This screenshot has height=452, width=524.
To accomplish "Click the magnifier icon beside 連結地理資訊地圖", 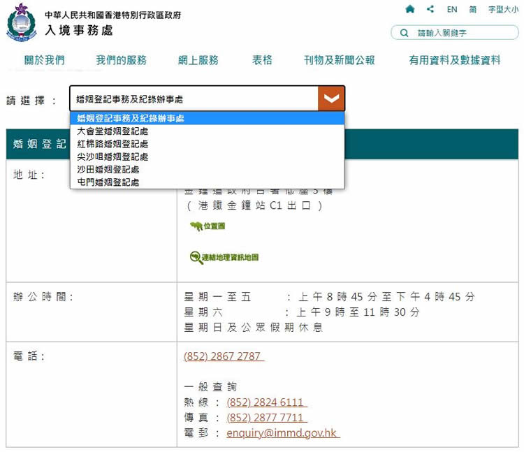I will point(196,257).
